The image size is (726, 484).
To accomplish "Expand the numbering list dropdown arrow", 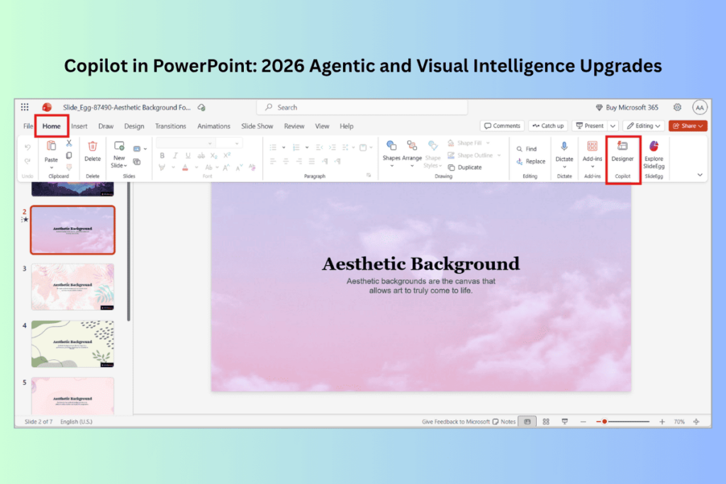I will click(x=307, y=147).
